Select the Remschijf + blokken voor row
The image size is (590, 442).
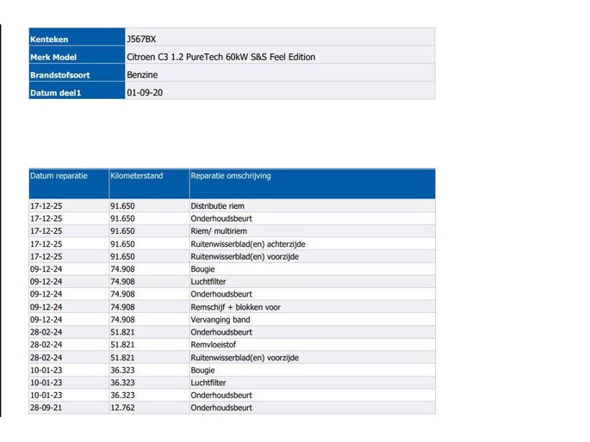point(233,307)
